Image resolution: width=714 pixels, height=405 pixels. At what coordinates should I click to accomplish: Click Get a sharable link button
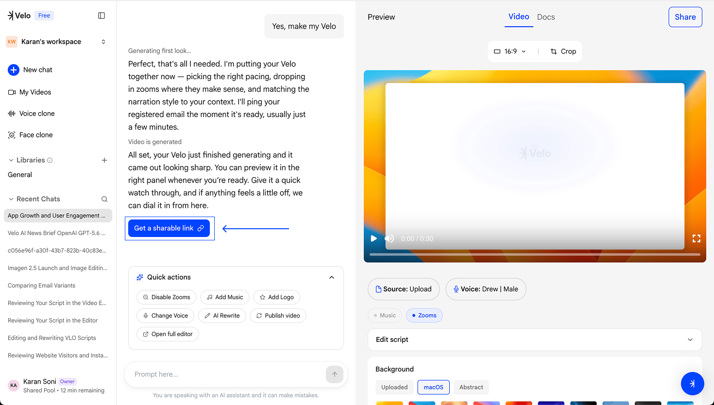click(x=169, y=228)
